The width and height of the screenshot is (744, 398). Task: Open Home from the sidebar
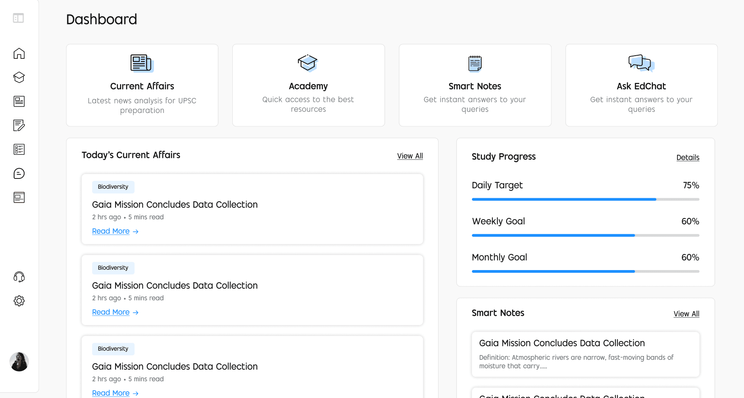19,53
